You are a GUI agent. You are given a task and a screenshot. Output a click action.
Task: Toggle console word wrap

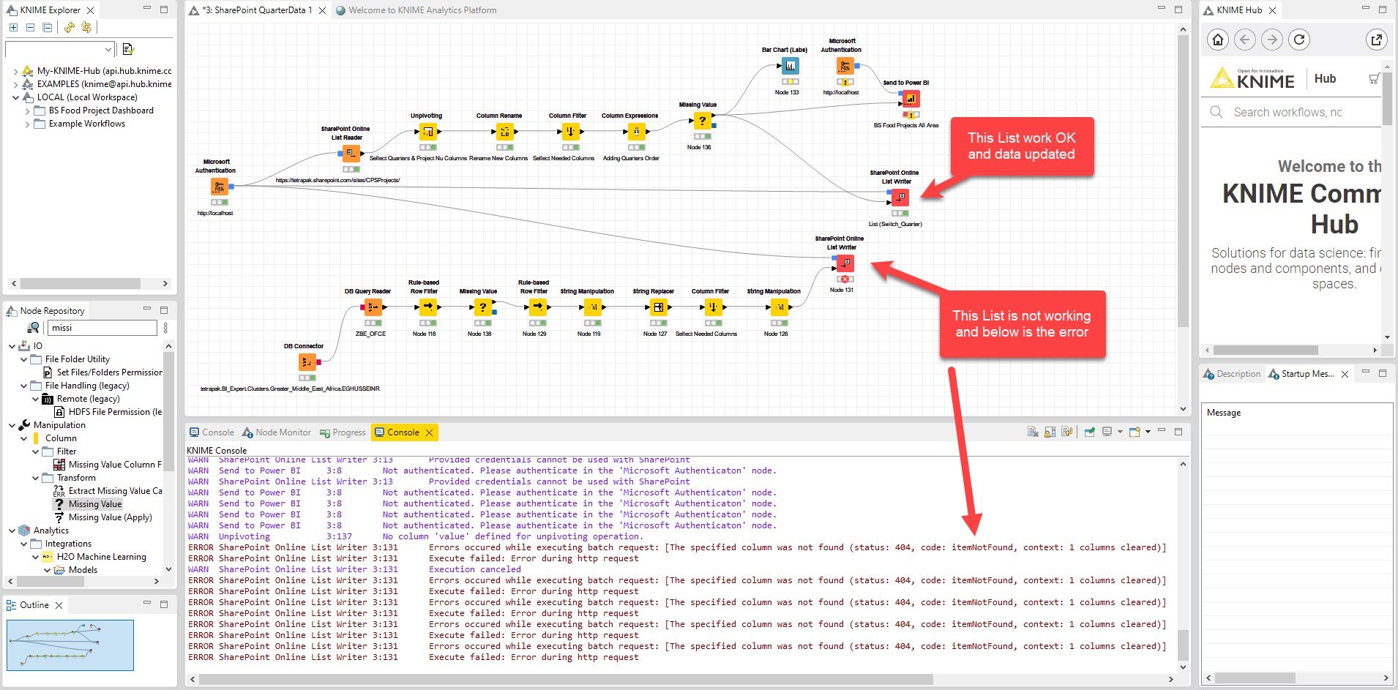pos(1067,432)
